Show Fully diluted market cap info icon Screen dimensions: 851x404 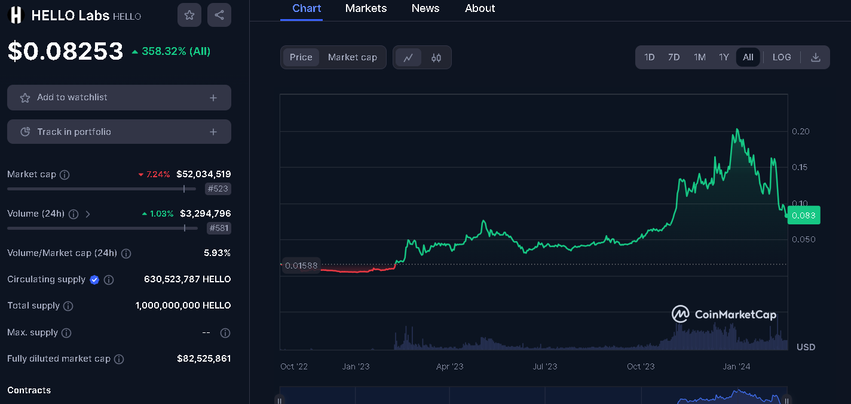click(x=119, y=359)
